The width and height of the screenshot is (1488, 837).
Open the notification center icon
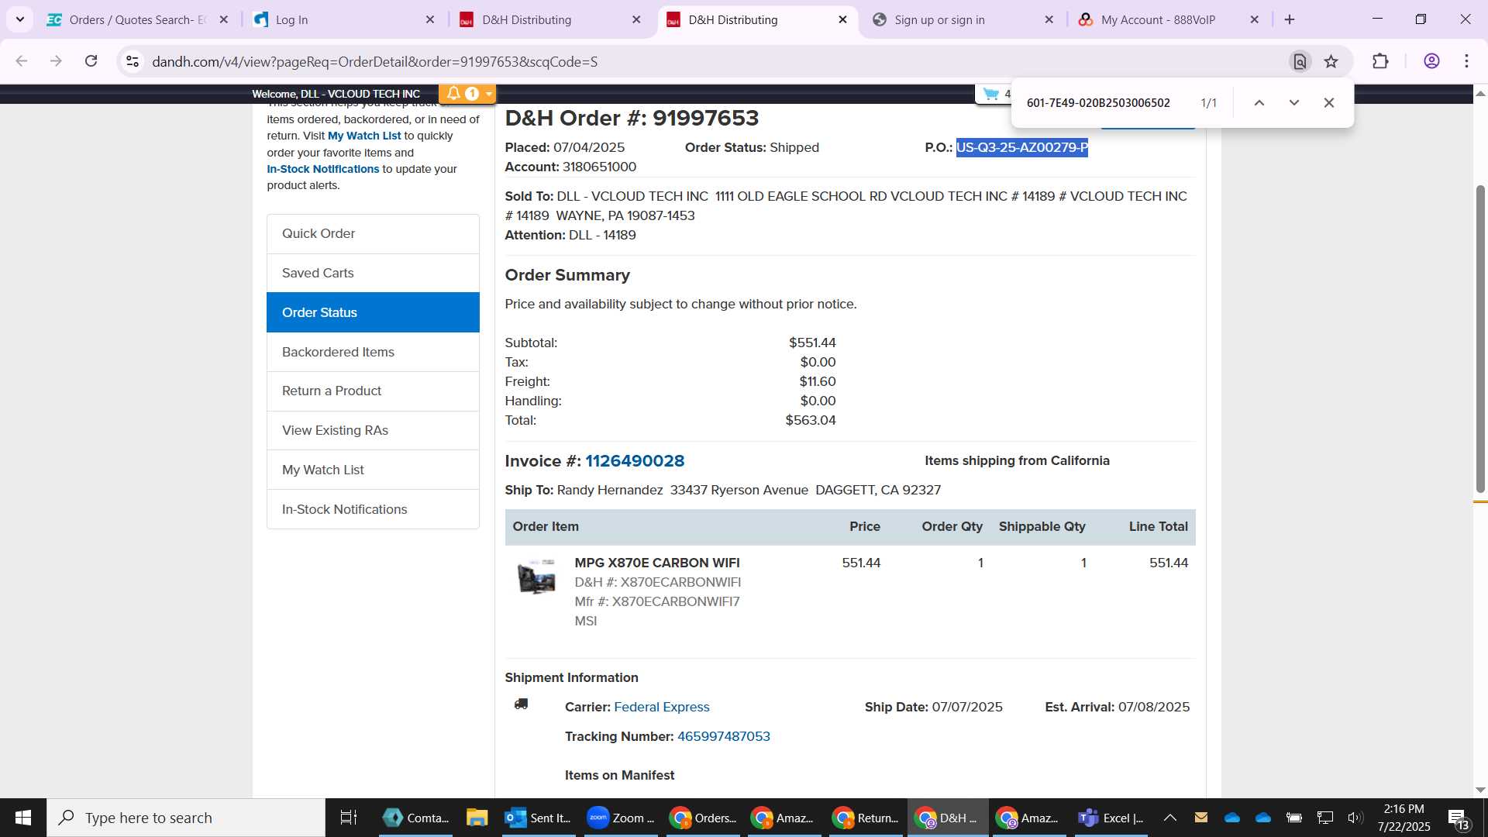coord(1458,818)
